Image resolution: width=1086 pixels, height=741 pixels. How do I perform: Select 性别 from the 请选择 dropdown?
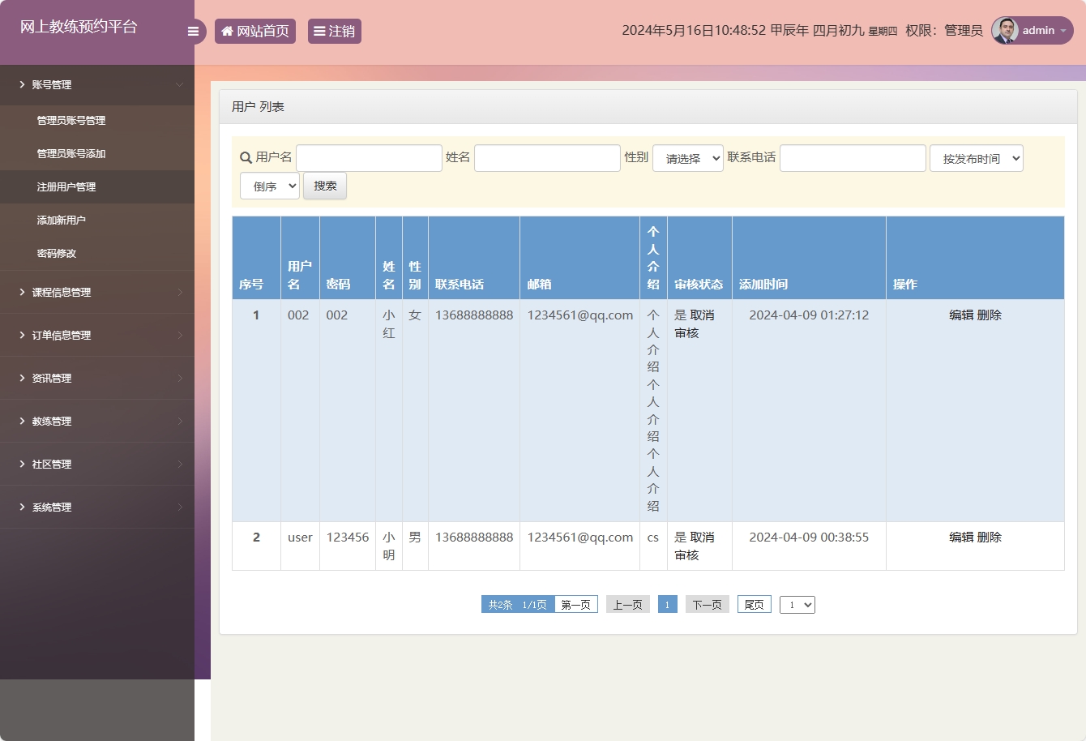point(687,158)
